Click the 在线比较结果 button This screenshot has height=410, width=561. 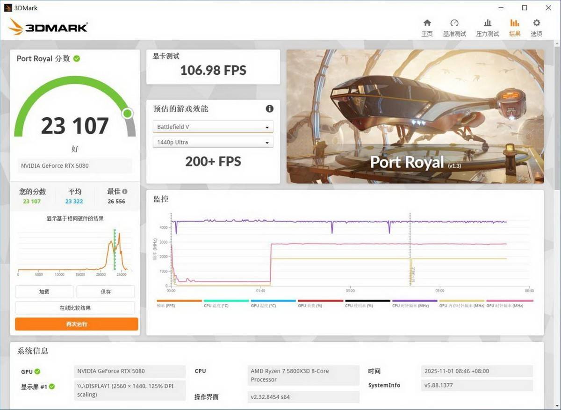(x=75, y=308)
